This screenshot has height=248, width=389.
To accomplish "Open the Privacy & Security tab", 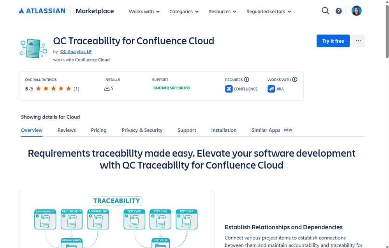I will pos(142,130).
